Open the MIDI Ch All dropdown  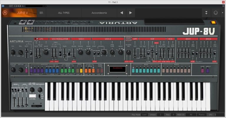[x=191, y=115]
